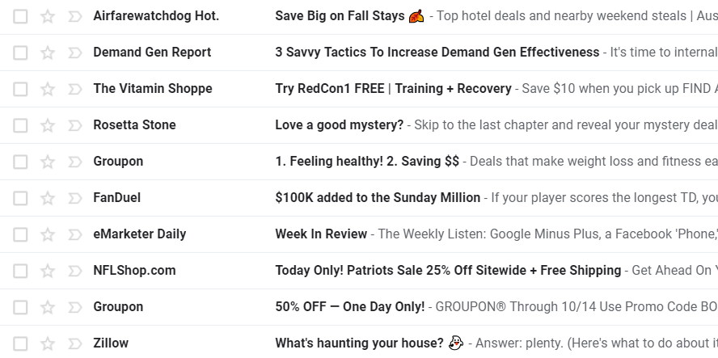
Task: Open the 'Week In Review' email
Action: tap(321, 234)
